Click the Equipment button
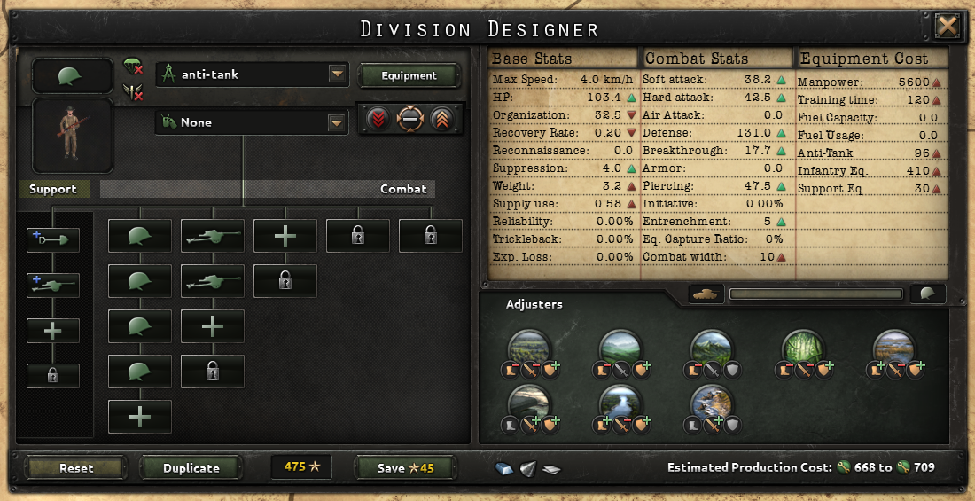Viewport: 975px width, 501px height. click(409, 76)
